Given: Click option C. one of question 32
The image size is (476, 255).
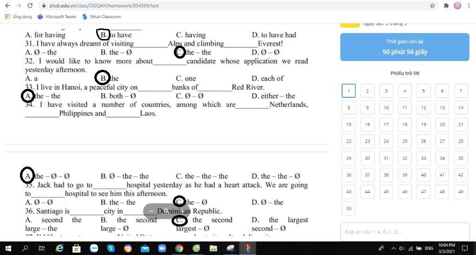Looking at the screenshot, I should pyautogui.click(x=186, y=79).
